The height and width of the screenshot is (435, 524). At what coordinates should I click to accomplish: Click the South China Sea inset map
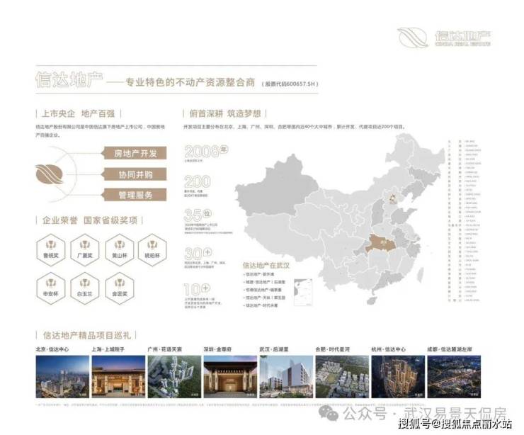tap(303, 292)
